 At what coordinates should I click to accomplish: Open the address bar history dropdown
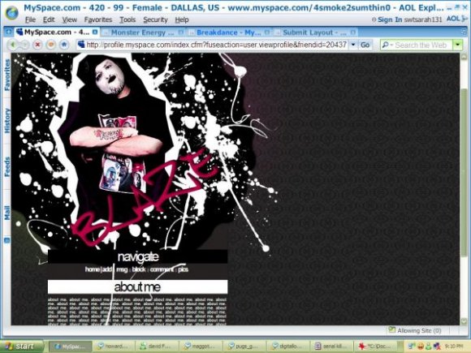tap(353, 45)
